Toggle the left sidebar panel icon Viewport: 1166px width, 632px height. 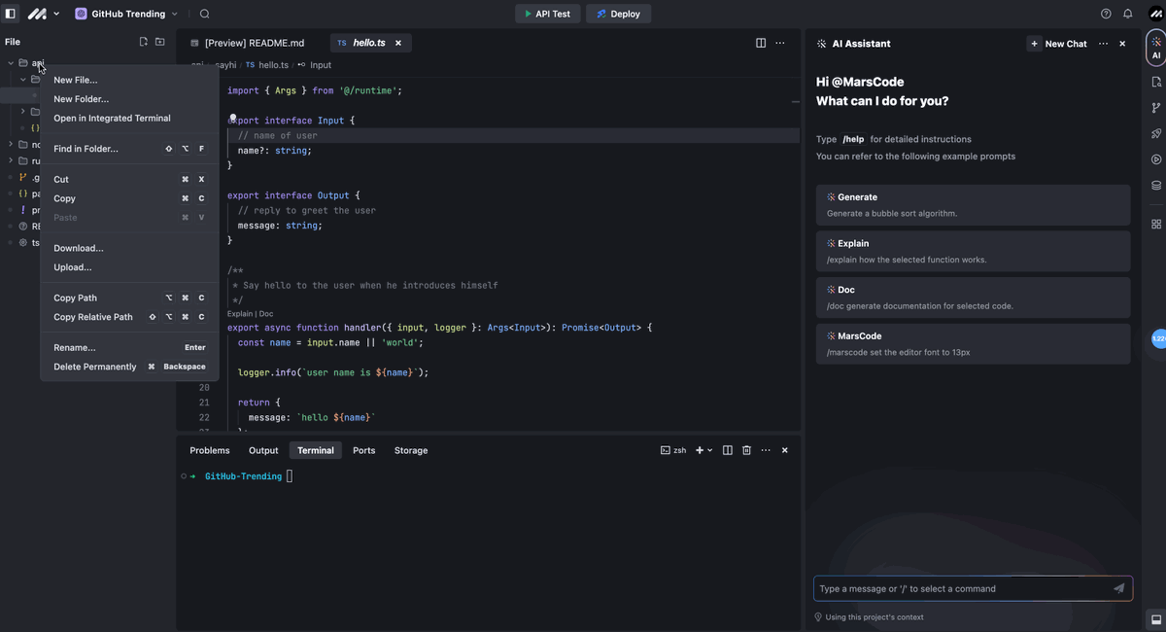click(11, 14)
